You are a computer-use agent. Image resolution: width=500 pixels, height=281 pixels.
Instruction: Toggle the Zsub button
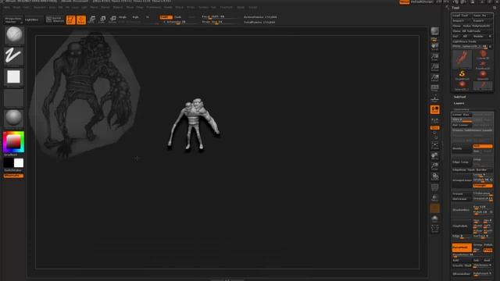pyautogui.click(x=178, y=17)
